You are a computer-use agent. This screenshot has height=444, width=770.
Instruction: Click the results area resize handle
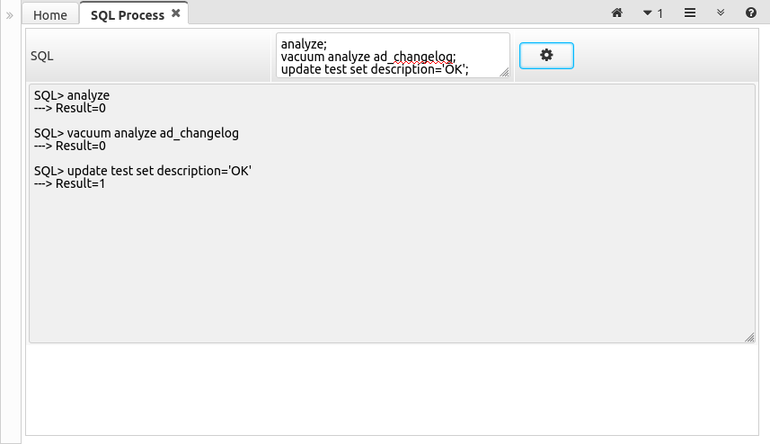(749, 337)
